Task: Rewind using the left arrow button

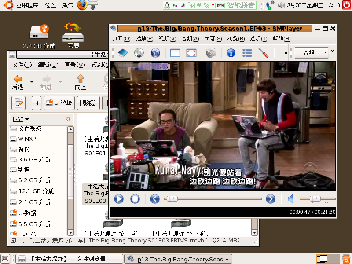Action: click(155, 199)
